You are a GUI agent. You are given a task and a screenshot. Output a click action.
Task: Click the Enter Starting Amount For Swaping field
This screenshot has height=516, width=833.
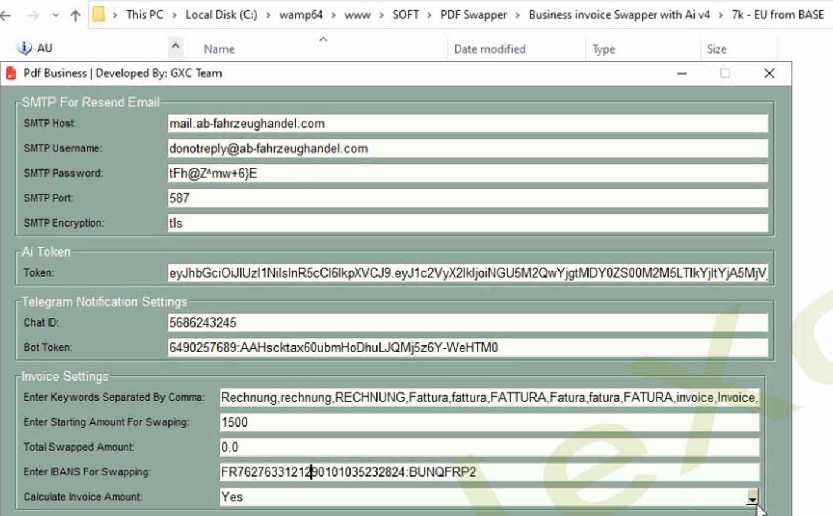click(x=489, y=422)
